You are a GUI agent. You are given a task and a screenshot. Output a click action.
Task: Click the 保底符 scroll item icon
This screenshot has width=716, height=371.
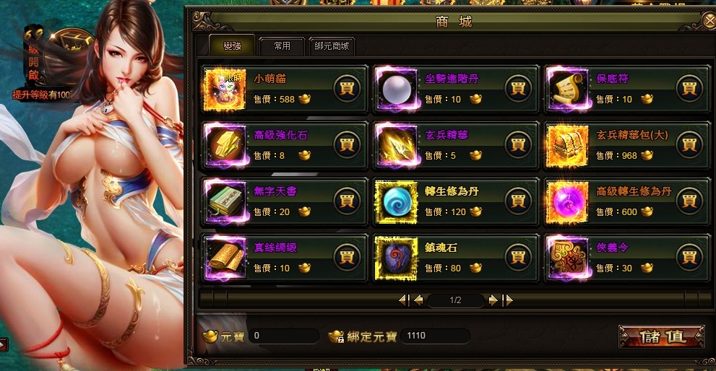coord(568,90)
